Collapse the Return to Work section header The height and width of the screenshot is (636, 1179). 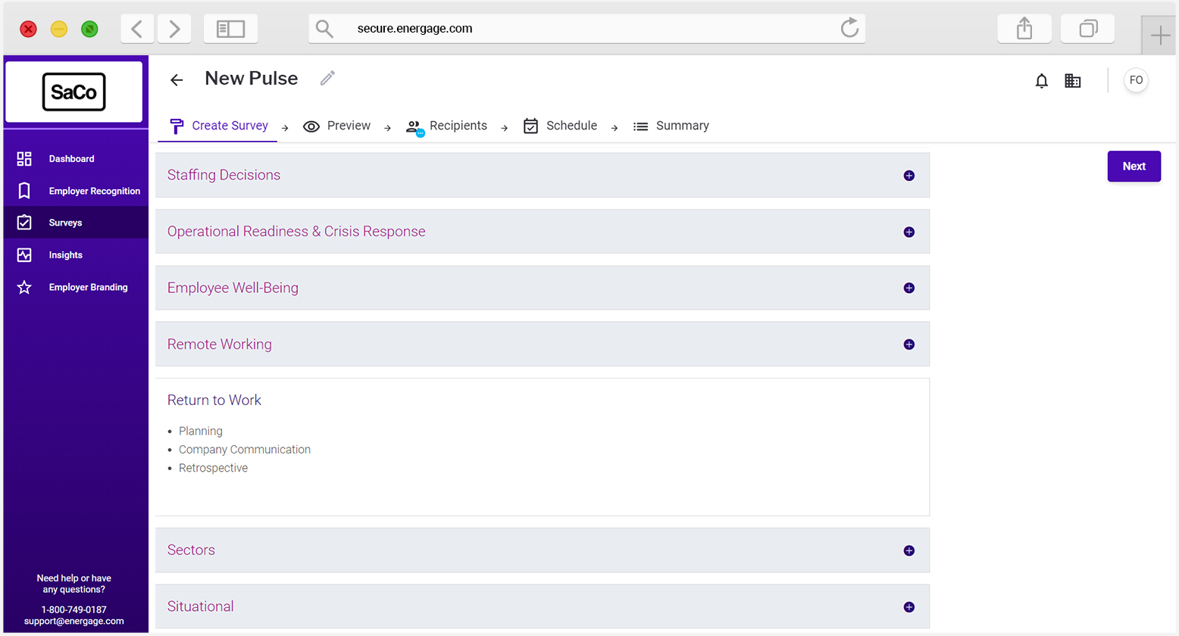[214, 400]
